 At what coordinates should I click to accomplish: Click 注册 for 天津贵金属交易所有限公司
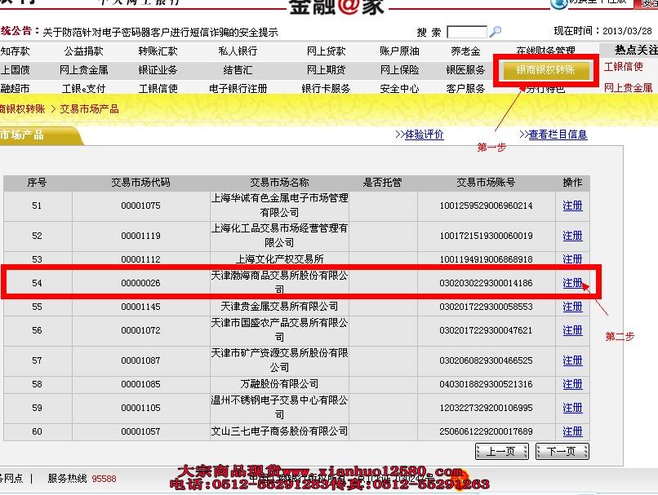point(572,307)
